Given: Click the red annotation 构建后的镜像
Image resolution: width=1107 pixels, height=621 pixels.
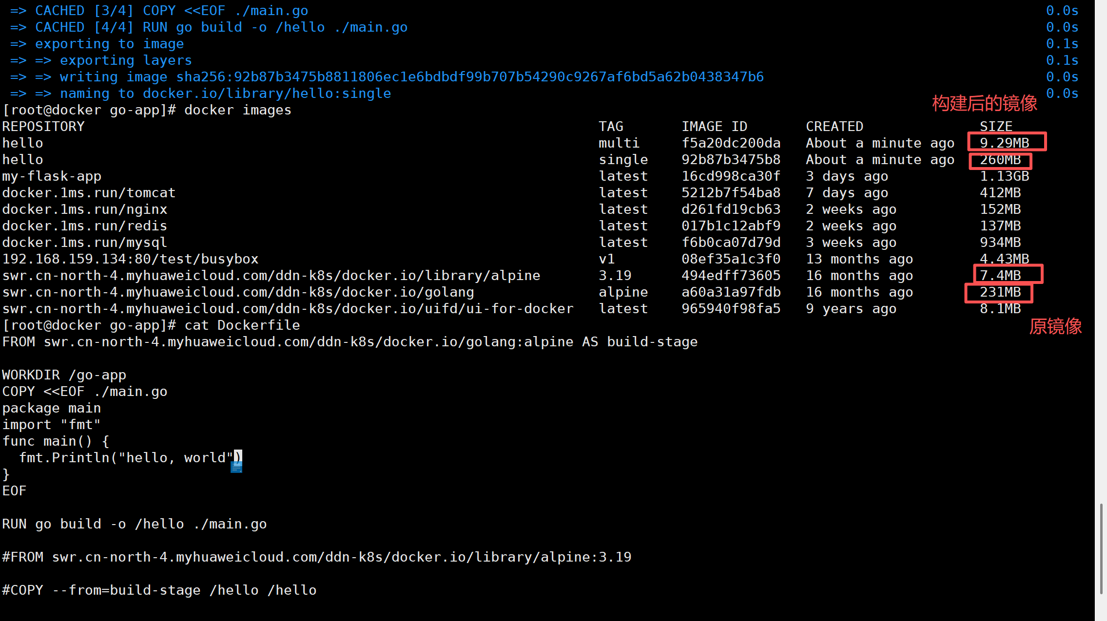Looking at the screenshot, I should (984, 103).
